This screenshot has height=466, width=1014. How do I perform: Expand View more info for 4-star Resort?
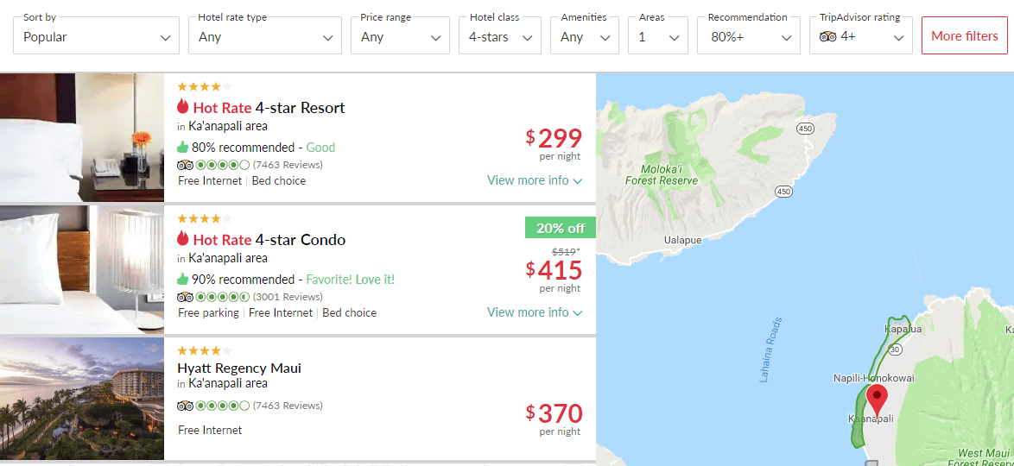pos(535,180)
